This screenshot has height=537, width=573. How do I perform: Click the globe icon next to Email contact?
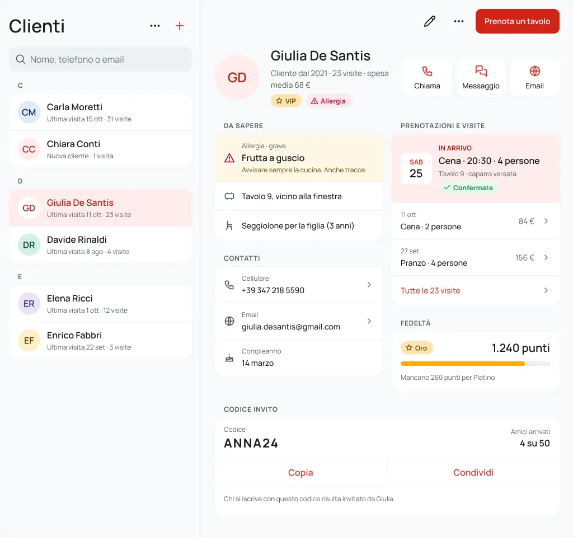click(229, 321)
